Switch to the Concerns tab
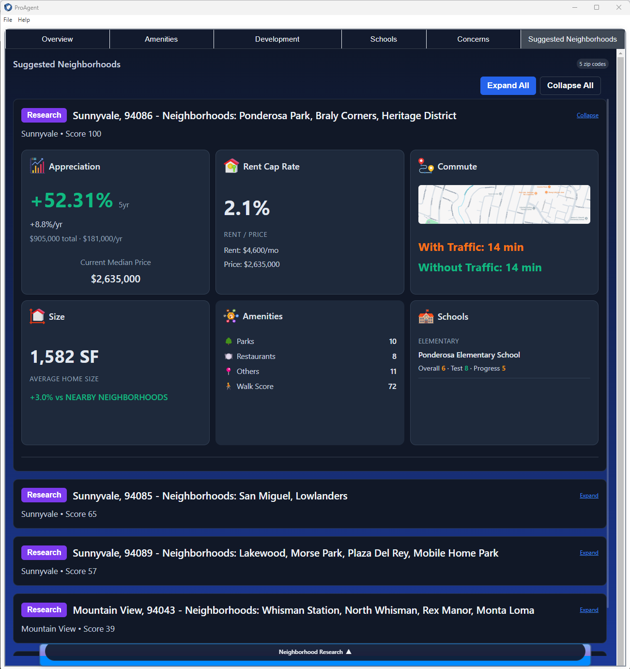 pyautogui.click(x=473, y=39)
